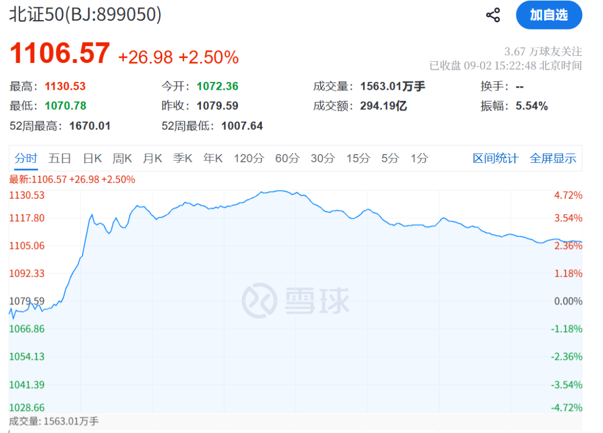Click the share icon
Image resolution: width=603 pixels, height=433 pixels.
click(x=493, y=16)
